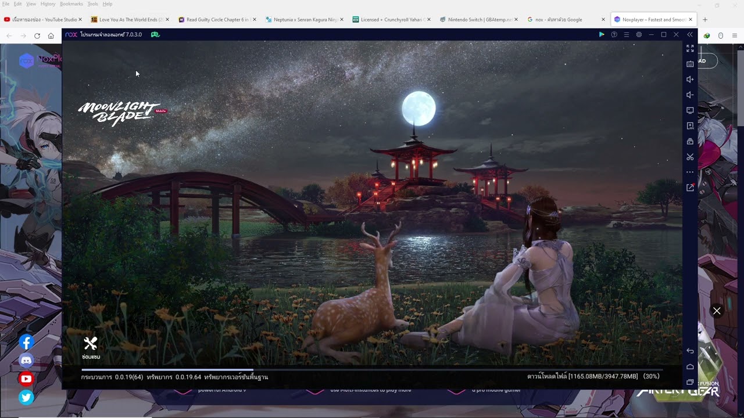
Task: Open browser History menu
Action: click(48, 4)
